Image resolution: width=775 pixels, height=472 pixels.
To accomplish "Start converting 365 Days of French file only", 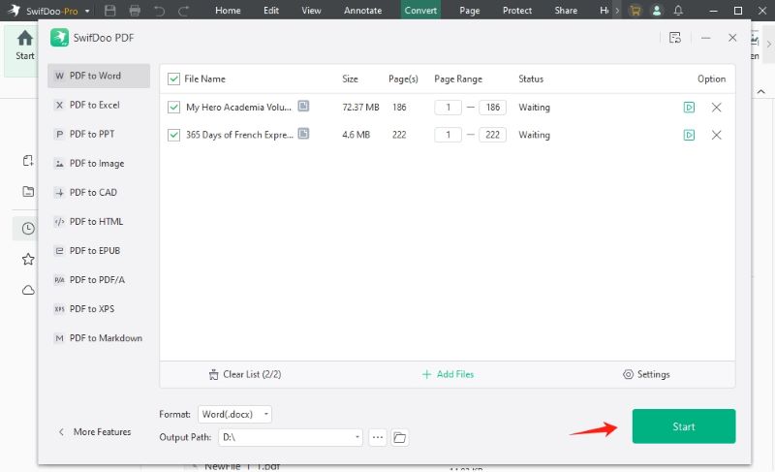I will 689,135.
